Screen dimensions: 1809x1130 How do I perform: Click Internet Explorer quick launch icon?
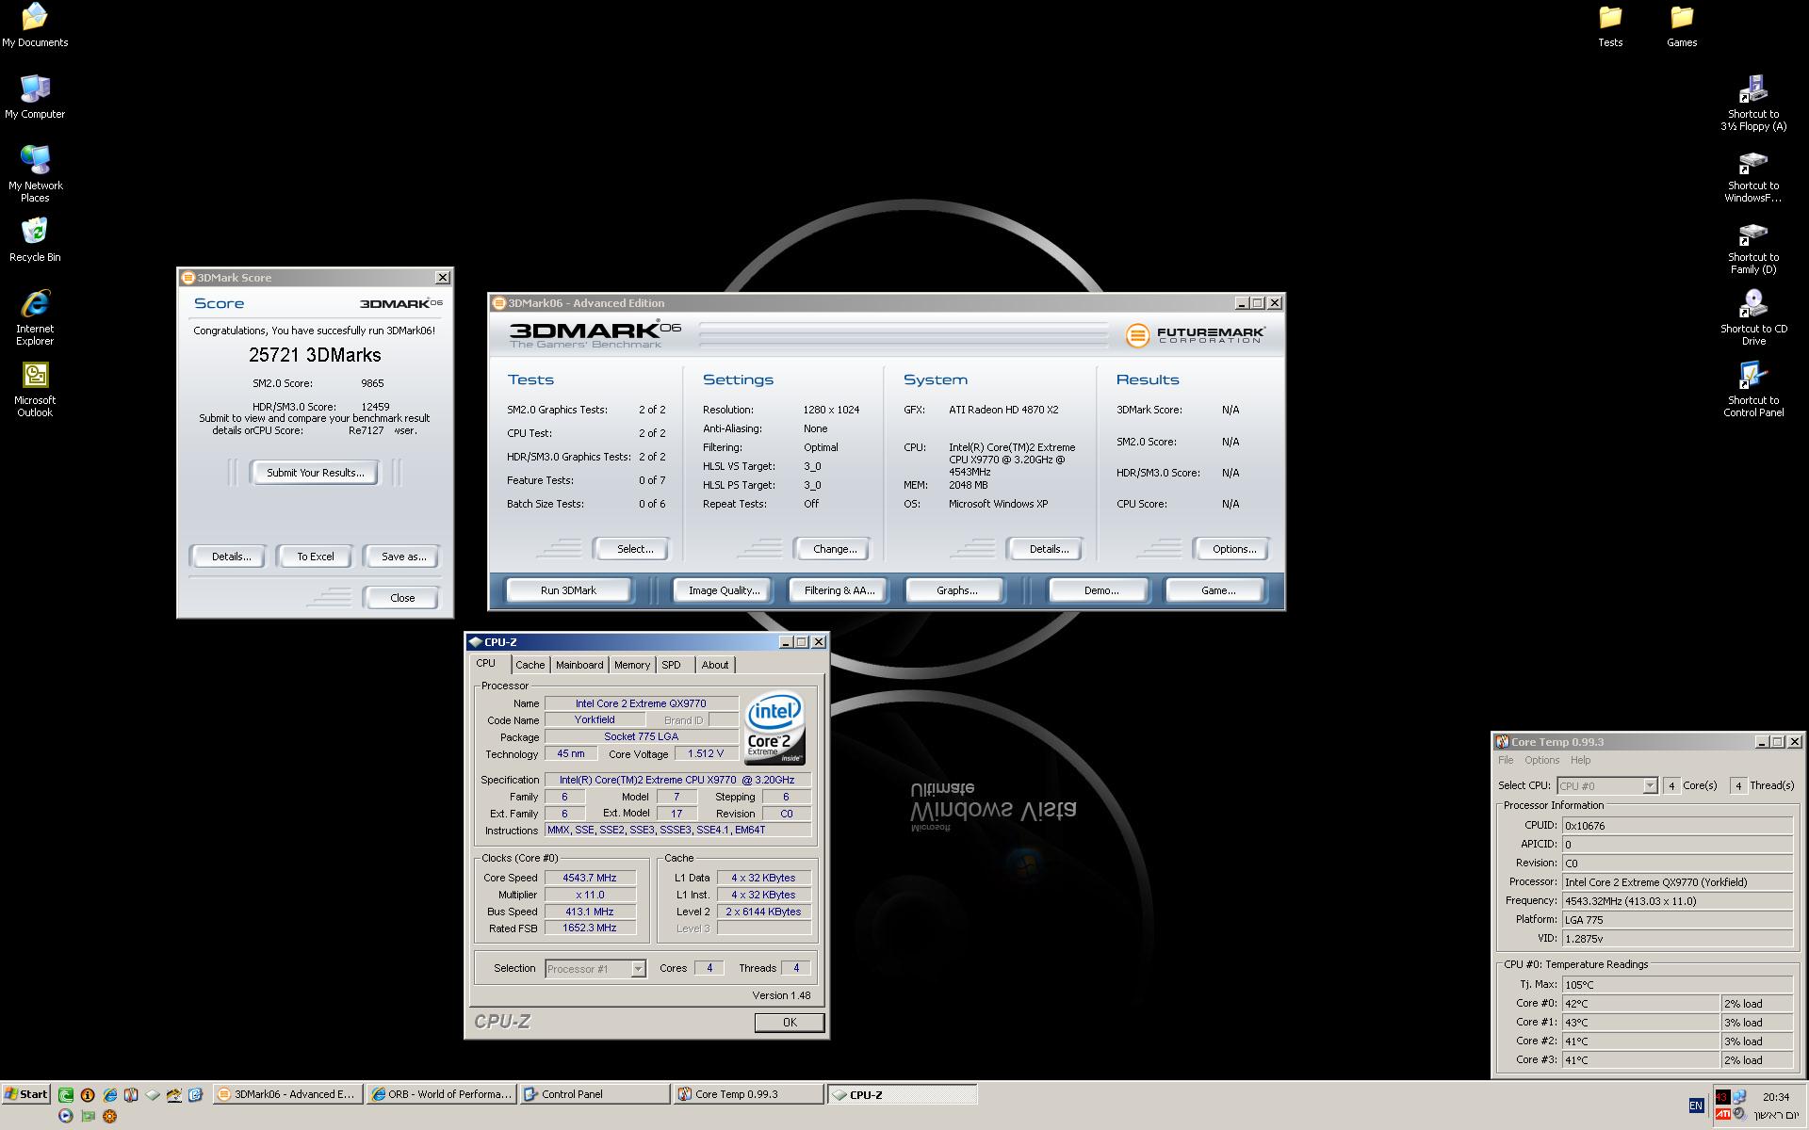[x=109, y=1094]
